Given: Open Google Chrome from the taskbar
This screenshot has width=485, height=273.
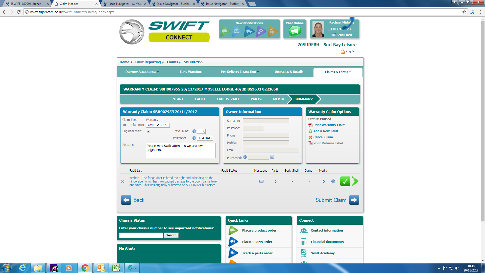Looking at the screenshot, I should click(85, 268).
